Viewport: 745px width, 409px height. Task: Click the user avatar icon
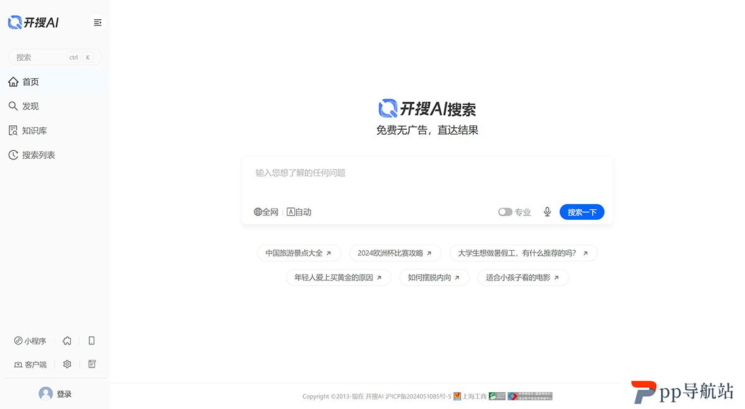tap(45, 393)
